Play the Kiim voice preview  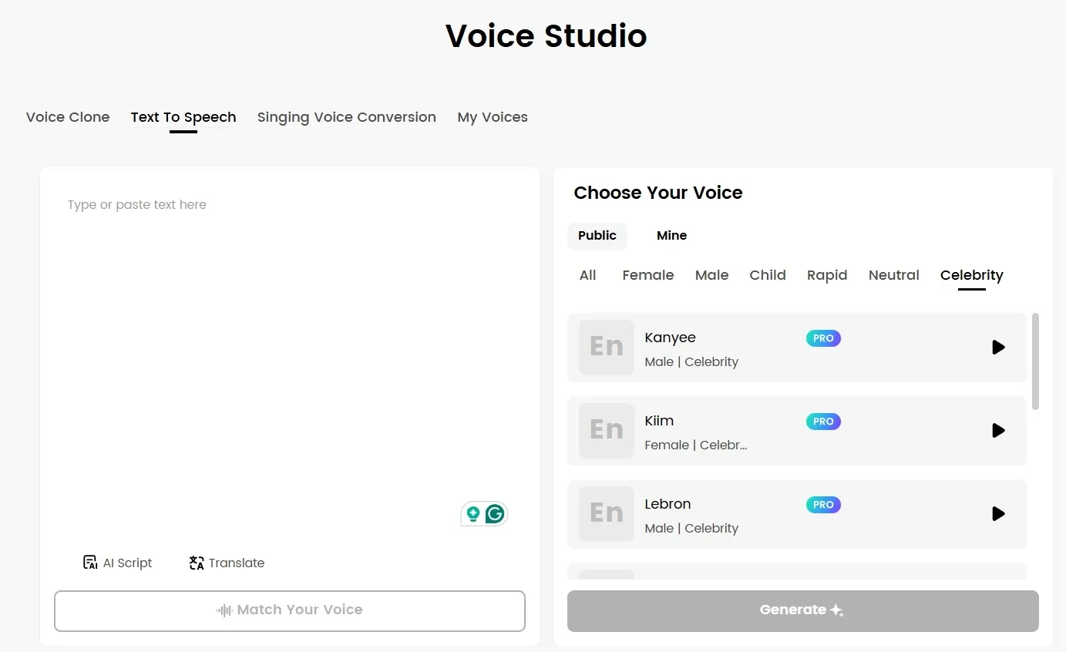998,431
